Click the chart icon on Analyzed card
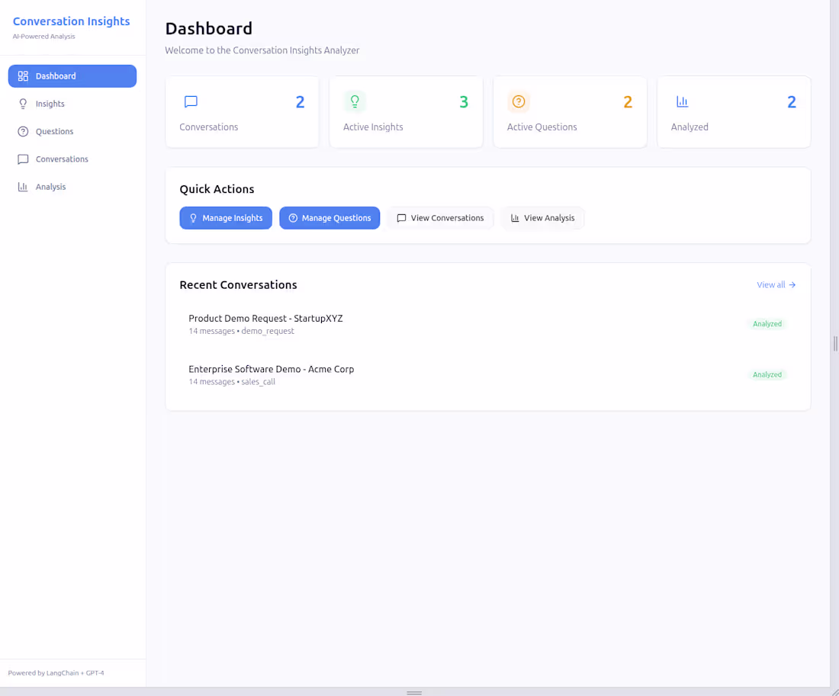839x696 pixels. 682,101
